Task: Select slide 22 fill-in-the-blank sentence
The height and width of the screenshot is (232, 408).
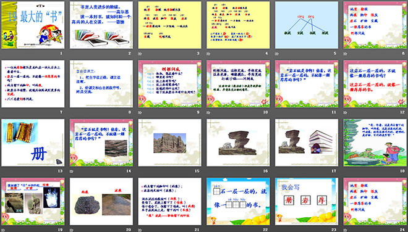Action: [x=238, y=201]
